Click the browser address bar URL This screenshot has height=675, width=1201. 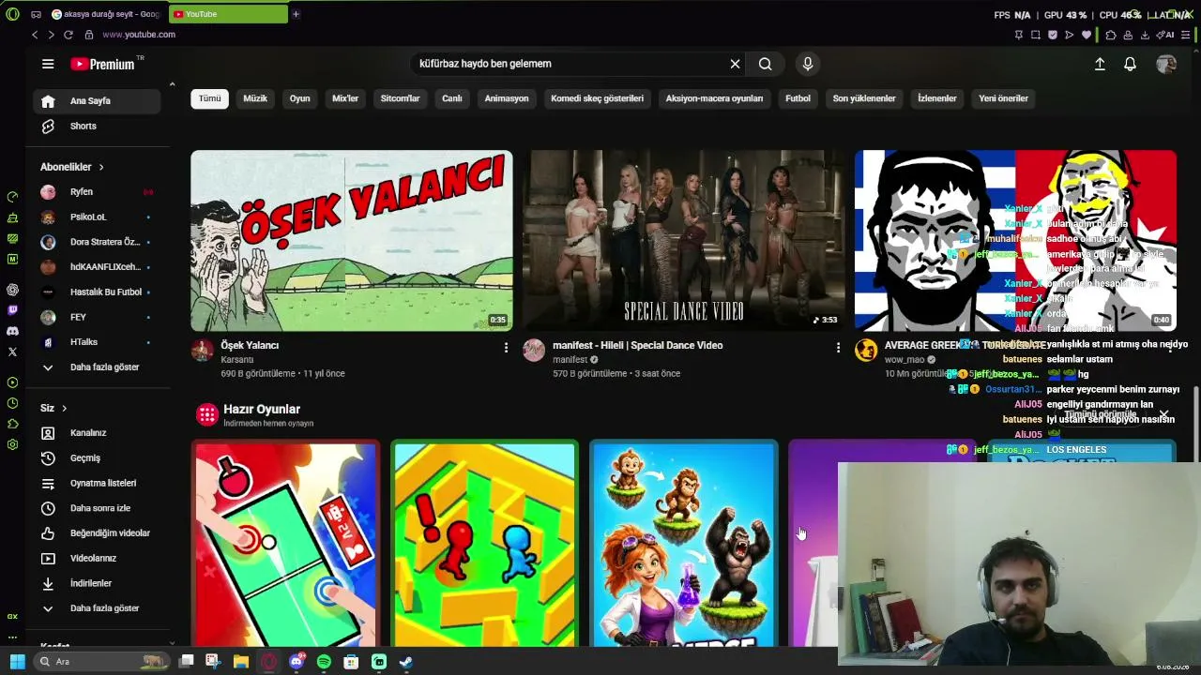[139, 35]
